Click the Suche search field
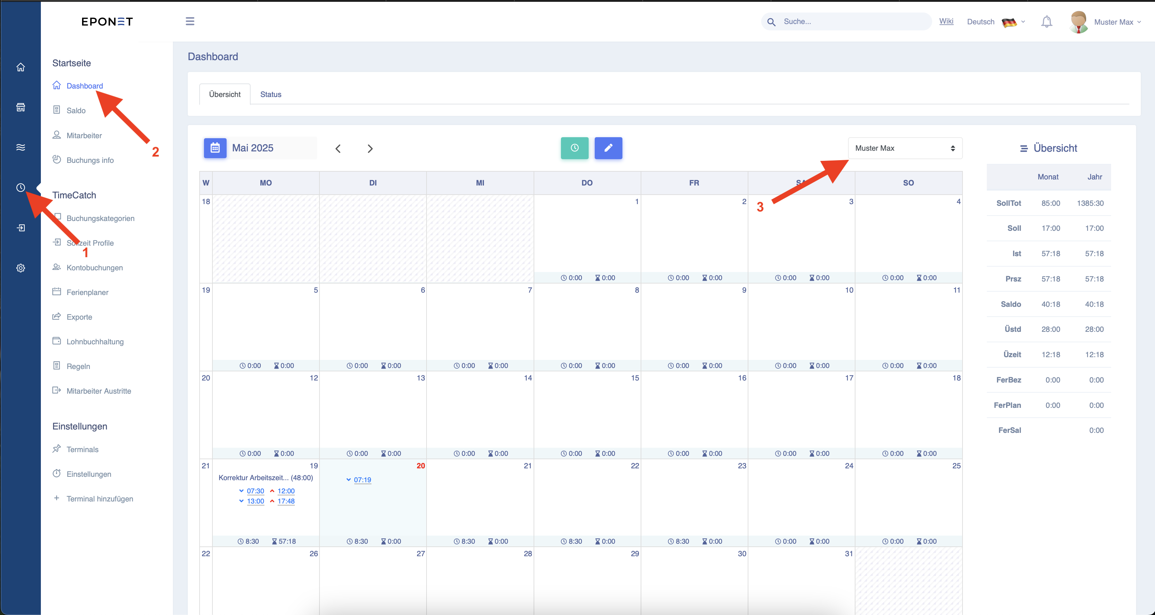Screen dimensions: 1155x615 tap(847, 22)
